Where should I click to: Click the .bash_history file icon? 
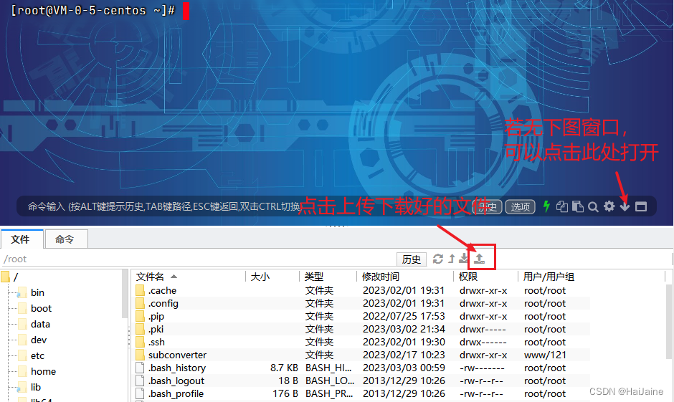click(x=140, y=368)
